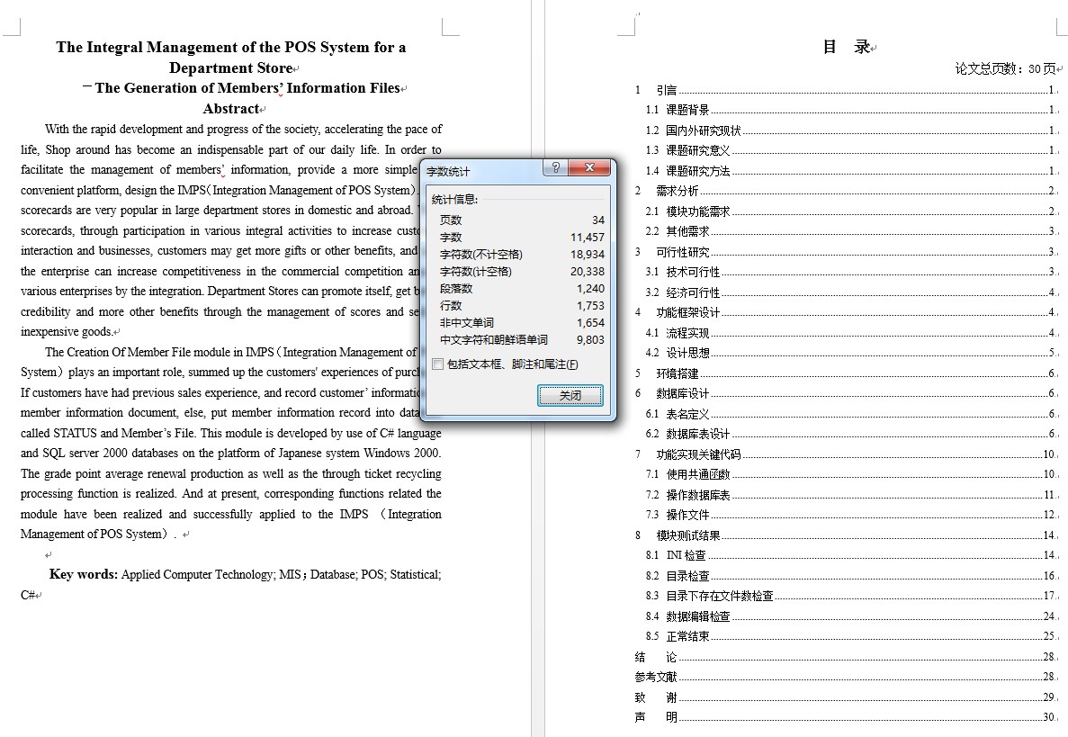This screenshot has height=737, width=1068.
Task: Select the 字数 value 11,457
Action: point(588,237)
